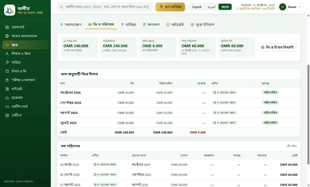The width and height of the screenshot is (310, 187).
Task: Click the 4টি রশিদ receipt count
Action: coord(291,146)
